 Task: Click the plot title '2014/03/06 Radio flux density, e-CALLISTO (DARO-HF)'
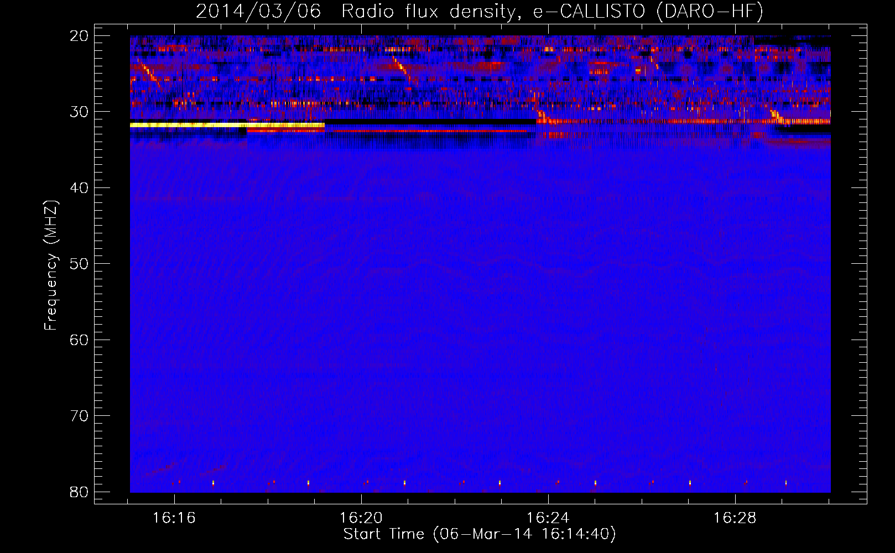pyautogui.click(x=480, y=11)
